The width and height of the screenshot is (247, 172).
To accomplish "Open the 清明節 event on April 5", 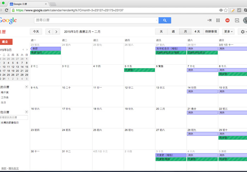I will [233, 159].
